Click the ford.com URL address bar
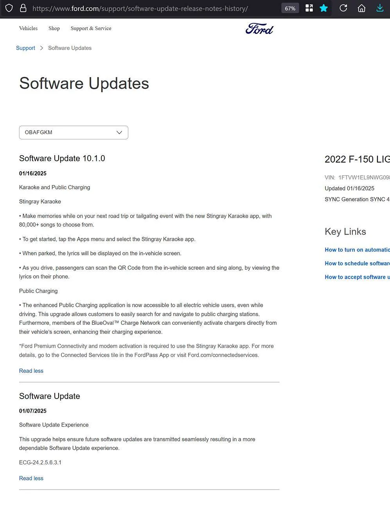The image size is (390, 508). click(140, 8)
